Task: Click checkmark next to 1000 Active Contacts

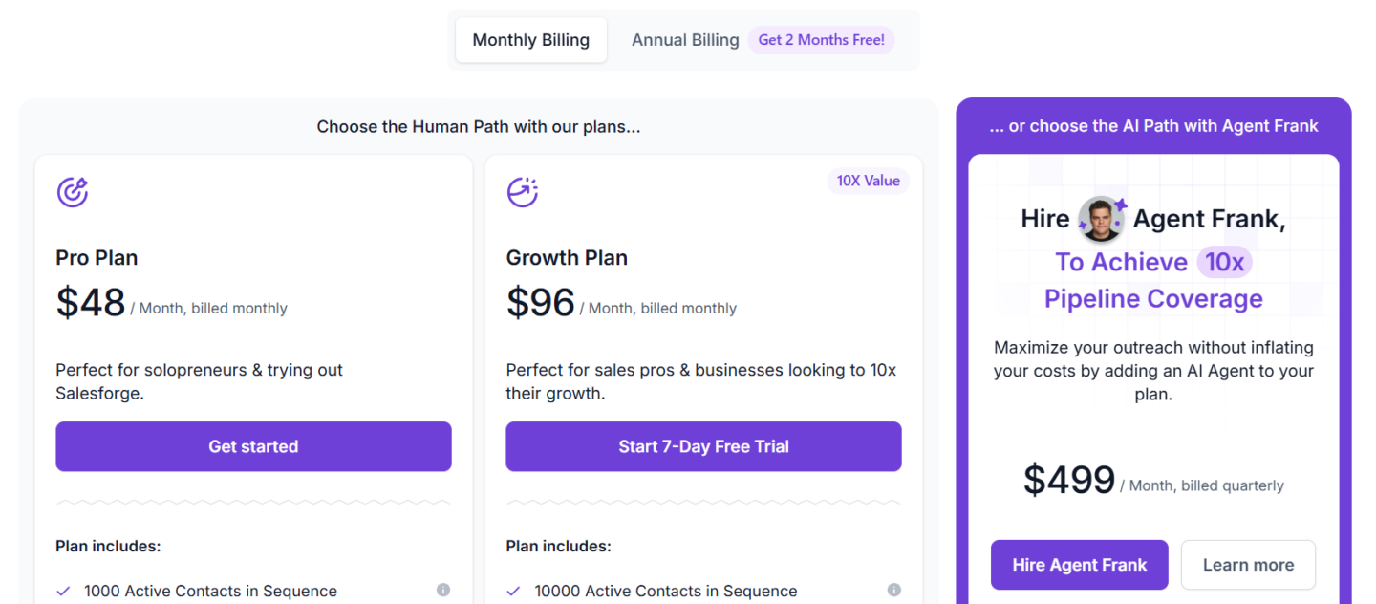Action: tap(63, 591)
